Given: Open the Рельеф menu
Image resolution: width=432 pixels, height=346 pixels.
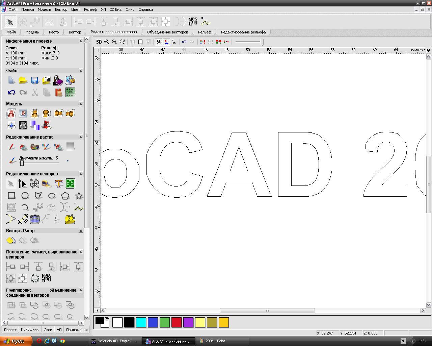Looking at the screenshot, I should point(90,9).
